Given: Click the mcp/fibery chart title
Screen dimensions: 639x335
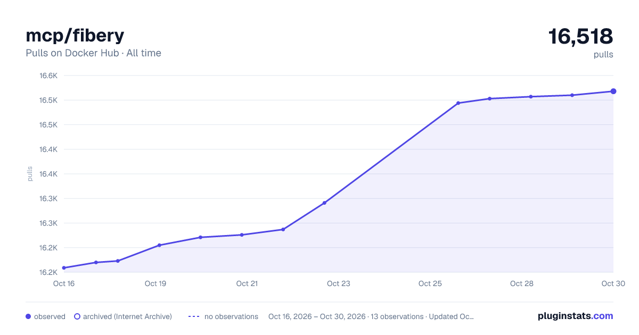Looking at the screenshot, I should click(x=75, y=35).
